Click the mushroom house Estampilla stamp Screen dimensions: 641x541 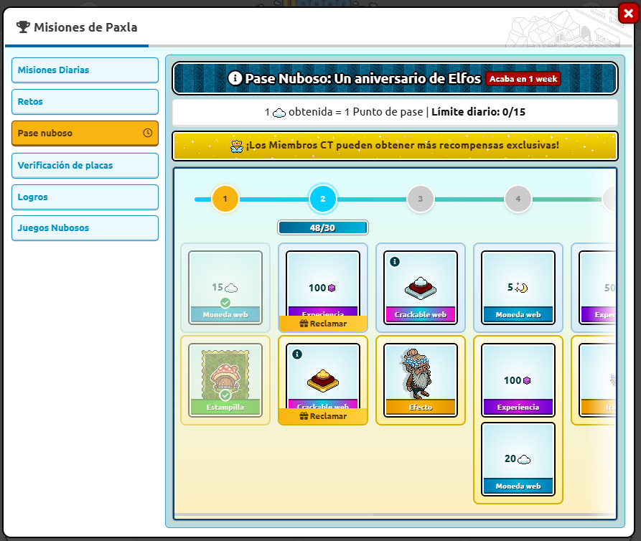[225, 373]
